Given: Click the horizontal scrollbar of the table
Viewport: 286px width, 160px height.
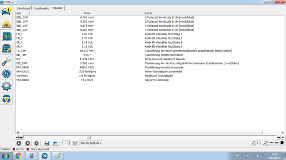Looking at the screenshot, I should pos(141,132).
